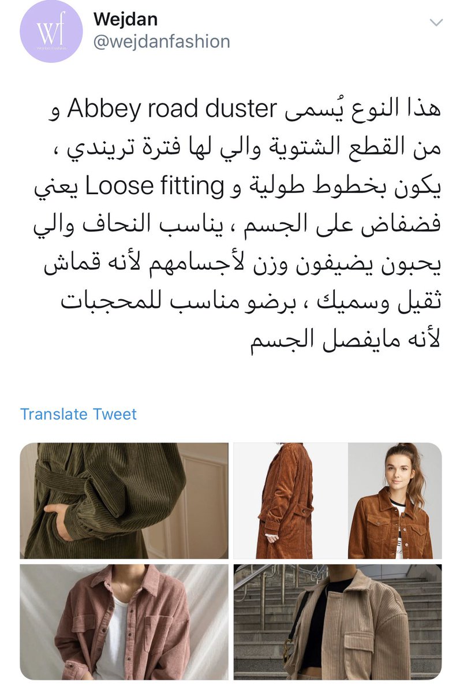Open the olive green corduroy coat photo
460x693 pixels.
coord(125,501)
